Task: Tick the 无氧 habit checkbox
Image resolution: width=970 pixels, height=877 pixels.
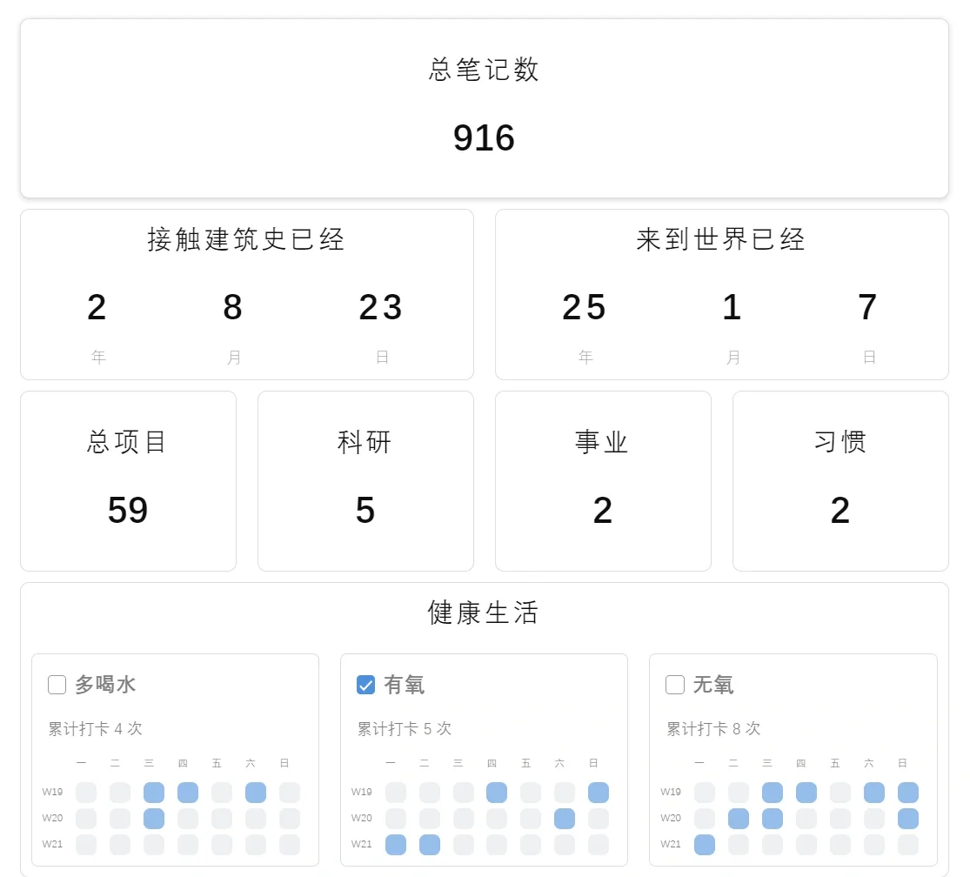Action: (x=675, y=685)
